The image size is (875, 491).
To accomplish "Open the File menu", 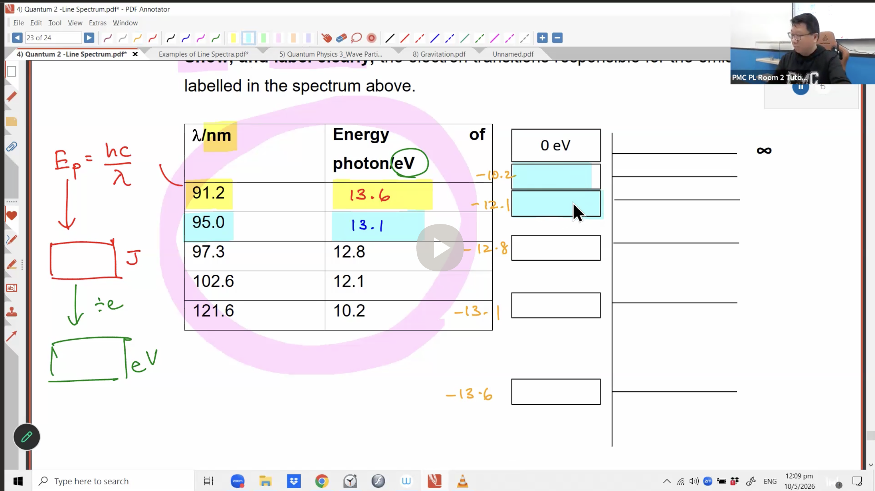I will tap(19, 23).
